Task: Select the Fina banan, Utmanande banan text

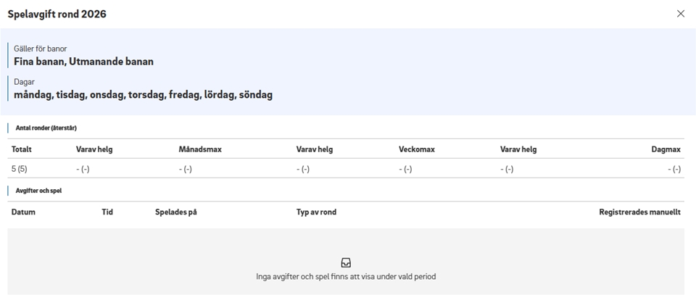Action: tap(83, 62)
